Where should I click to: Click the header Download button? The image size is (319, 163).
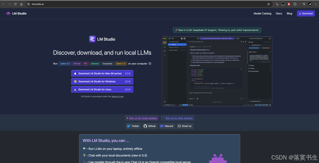coord(306,13)
